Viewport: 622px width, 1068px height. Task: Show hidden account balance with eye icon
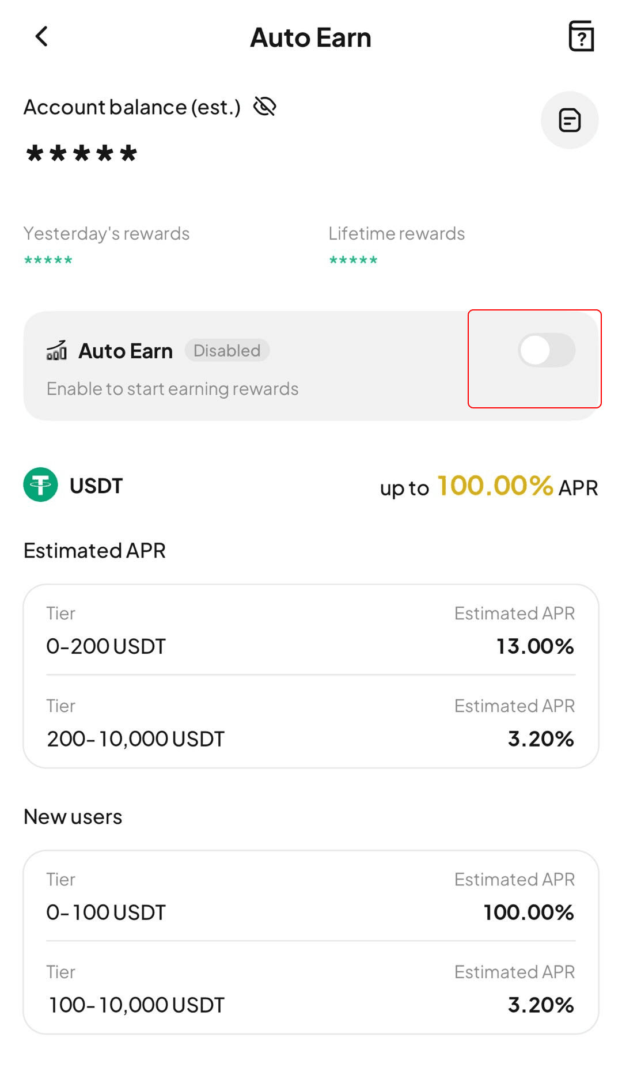[x=265, y=107]
